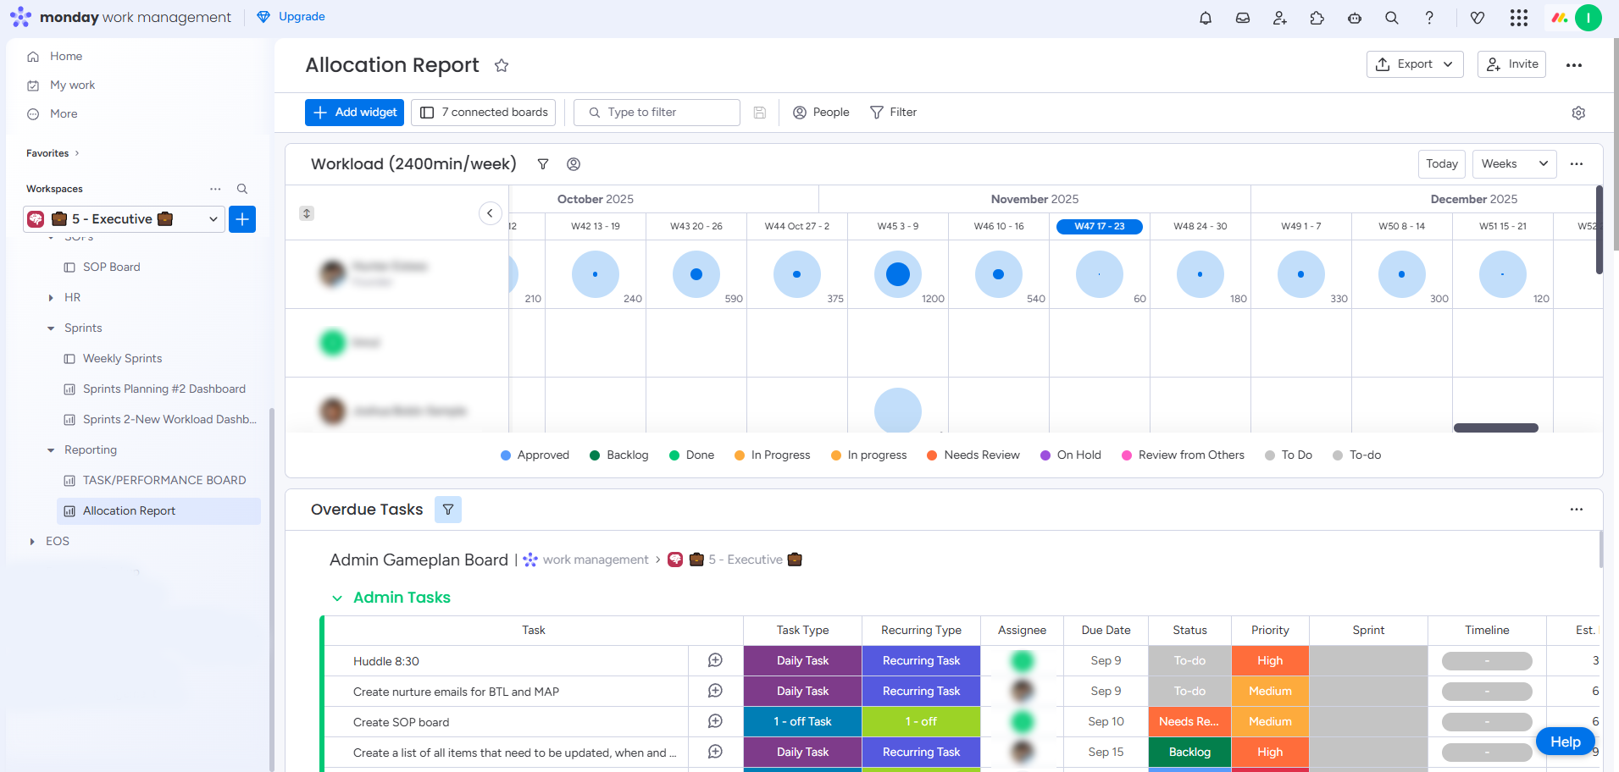Open the notifications bell
The height and width of the screenshot is (772, 1619).
pyautogui.click(x=1205, y=18)
